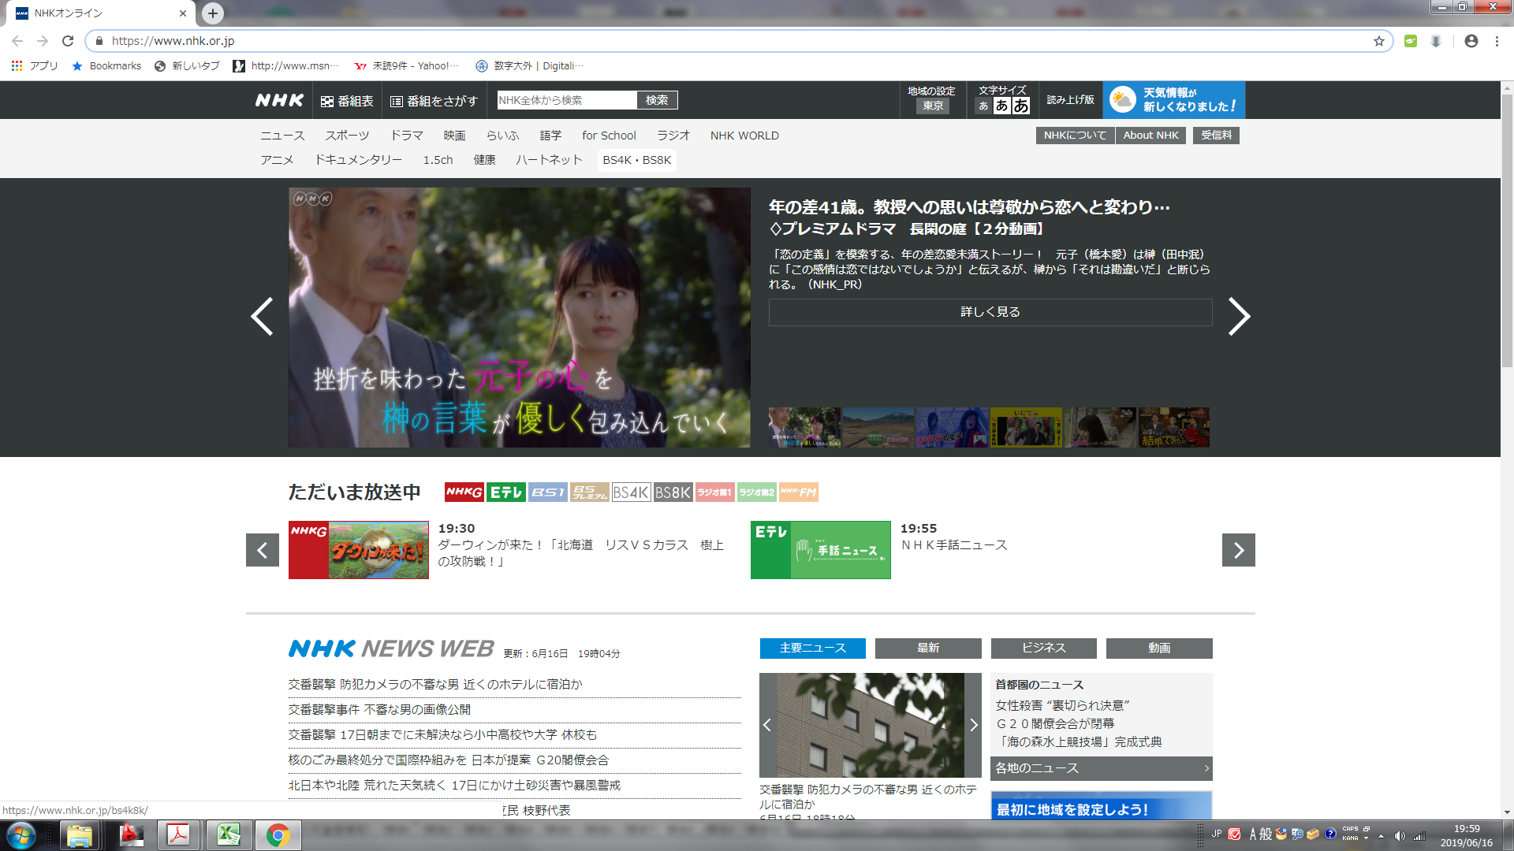Click the 検索 search button

(657, 100)
